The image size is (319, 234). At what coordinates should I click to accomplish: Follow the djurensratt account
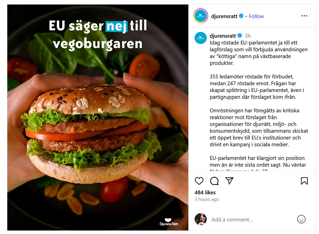pyautogui.click(x=256, y=16)
